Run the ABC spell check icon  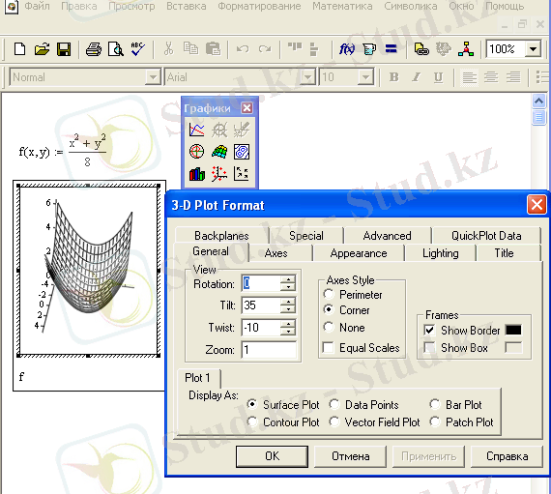coord(137,49)
